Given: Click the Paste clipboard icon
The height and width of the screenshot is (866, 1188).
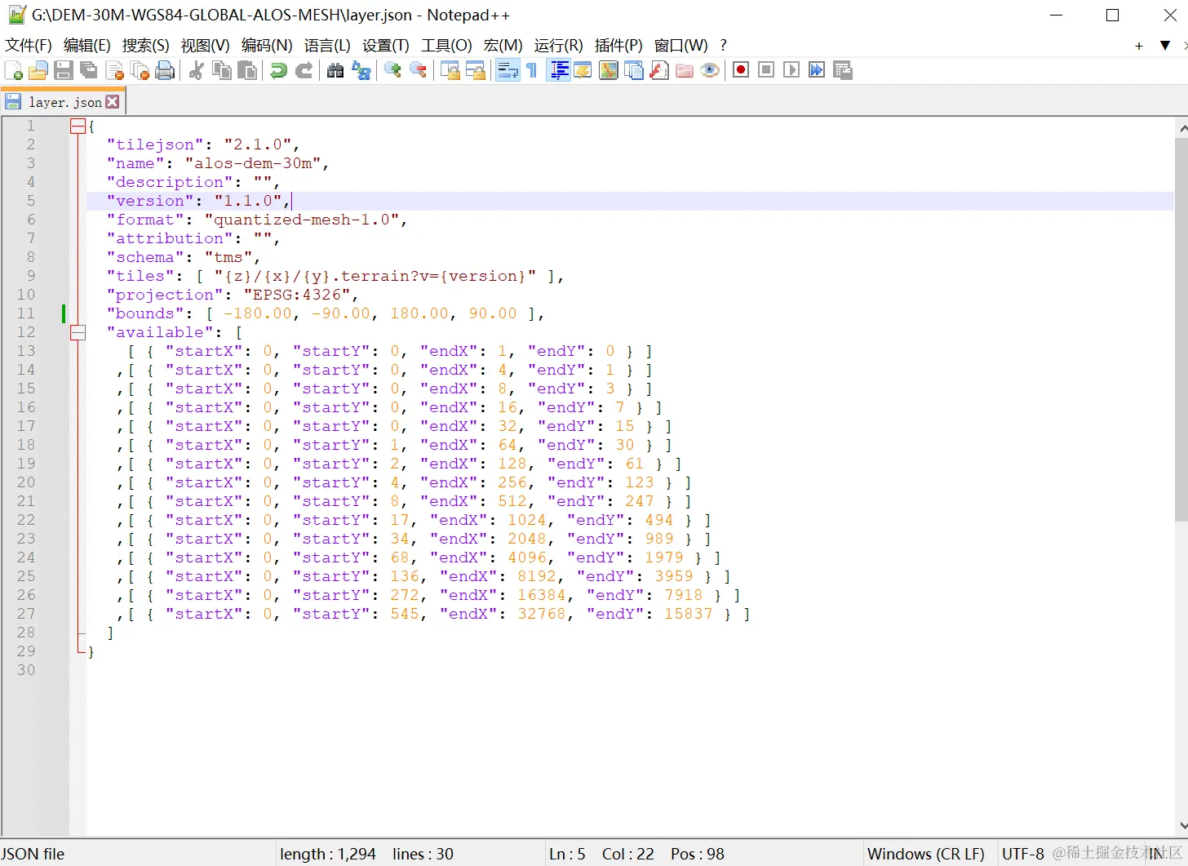Looking at the screenshot, I should click(246, 71).
